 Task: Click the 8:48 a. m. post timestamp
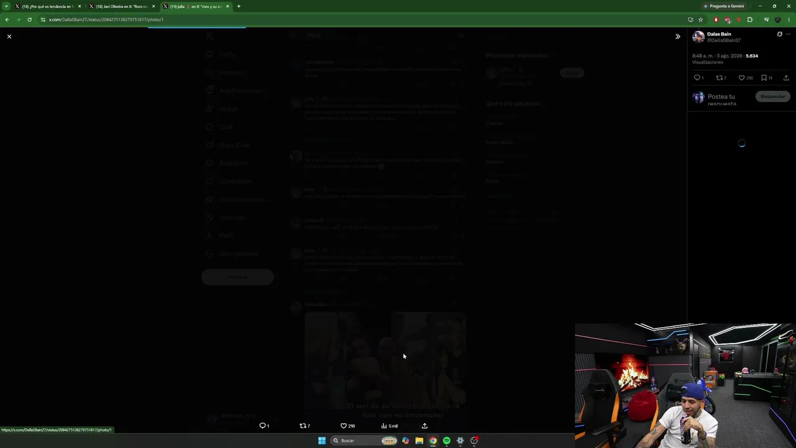[x=717, y=56]
